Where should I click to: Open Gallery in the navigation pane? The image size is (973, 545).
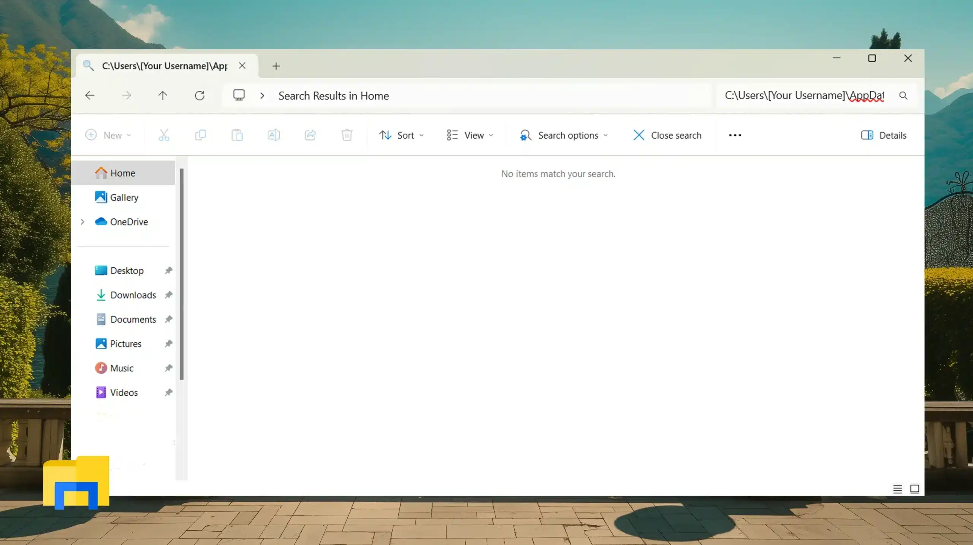tap(123, 197)
